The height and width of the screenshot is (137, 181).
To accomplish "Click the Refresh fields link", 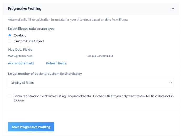I will point(56,63).
